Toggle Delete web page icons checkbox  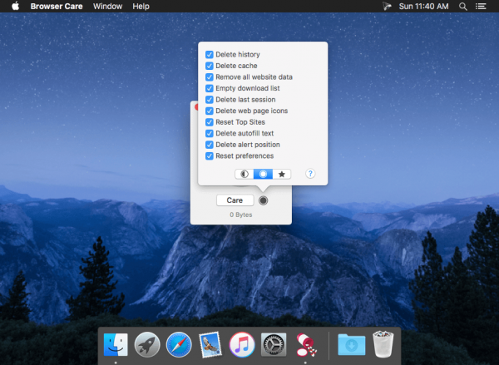(x=209, y=111)
